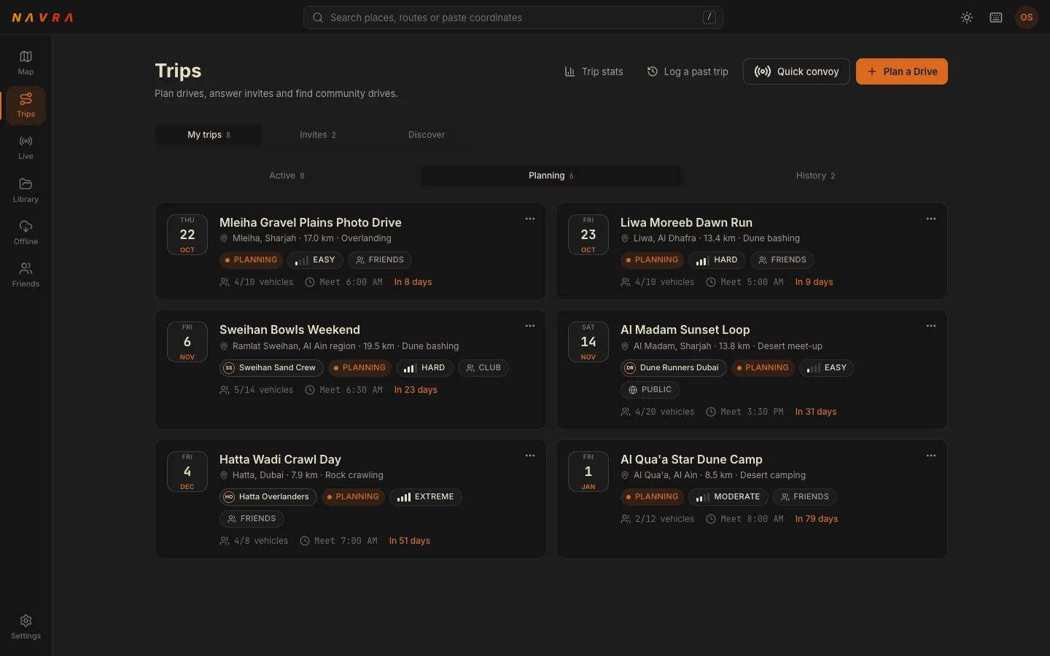1050x656 pixels.
Task: Click the NAVRA logo
Action: (43, 17)
